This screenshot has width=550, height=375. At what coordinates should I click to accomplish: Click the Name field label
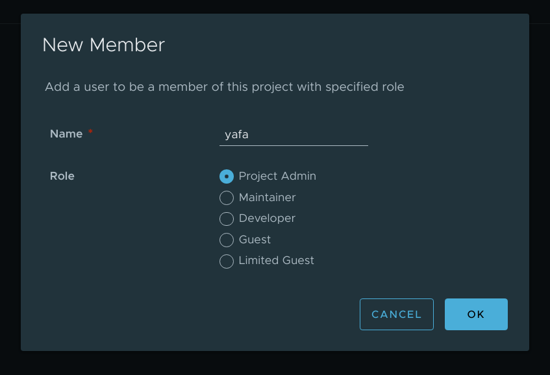[66, 134]
